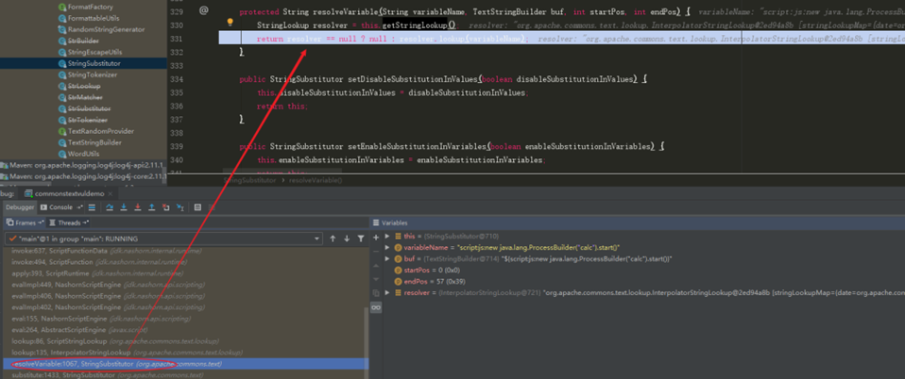Click the Evaluate Expression calculator icon

[196, 207]
